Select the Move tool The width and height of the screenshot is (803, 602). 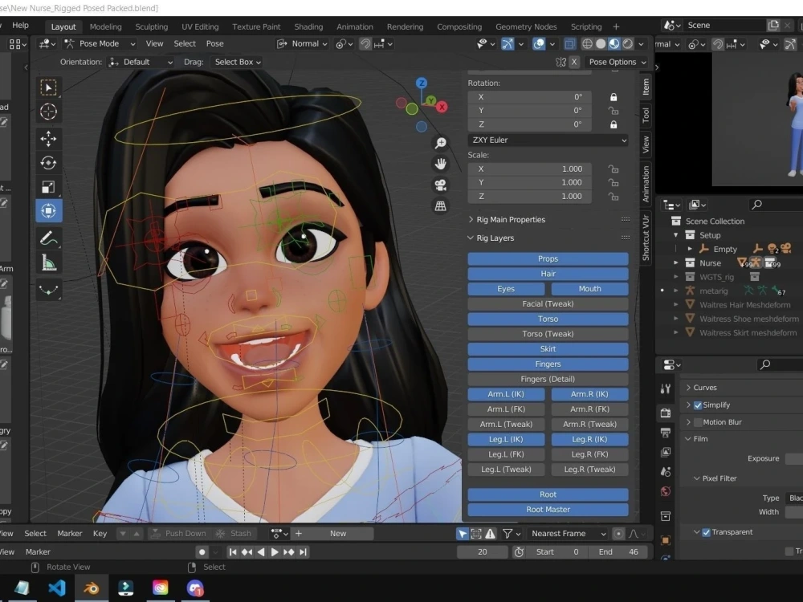[x=49, y=139]
